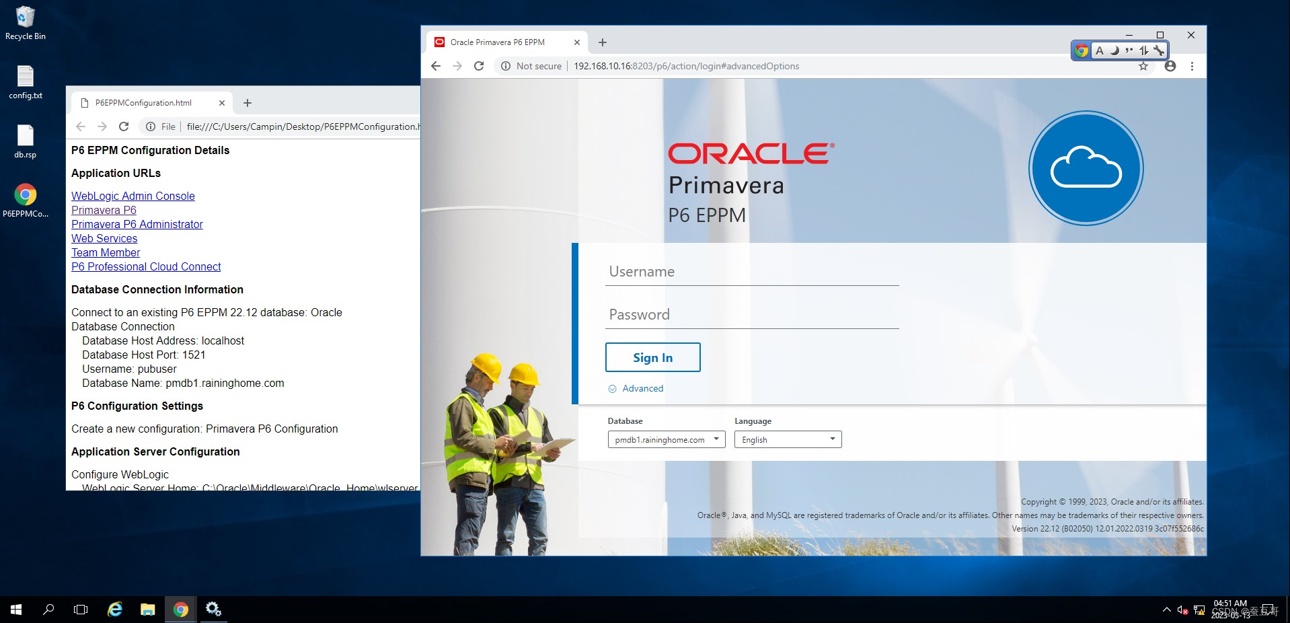Switch to the P6EPPMConfiguration.html tab
Viewport: 1290px width, 623px height.
(x=144, y=102)
